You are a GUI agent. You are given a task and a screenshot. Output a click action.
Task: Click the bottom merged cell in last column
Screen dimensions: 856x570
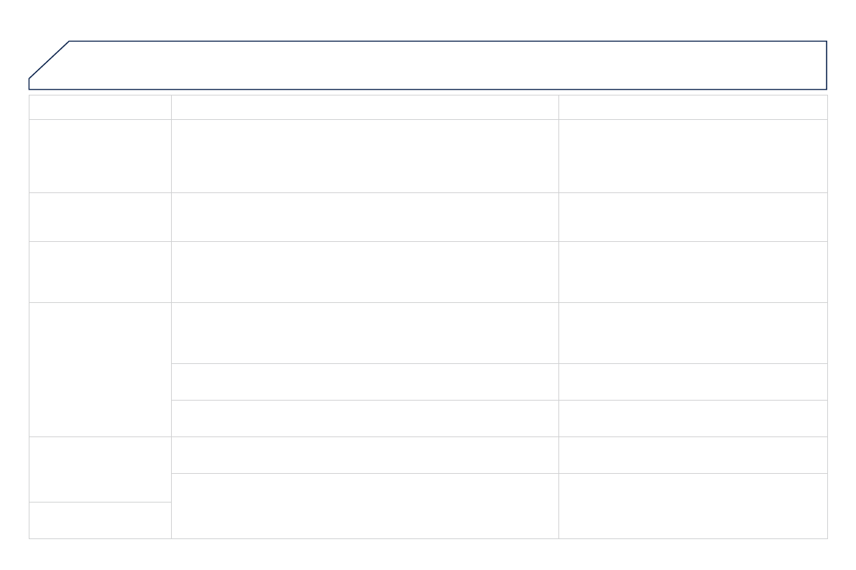point(692,505)
